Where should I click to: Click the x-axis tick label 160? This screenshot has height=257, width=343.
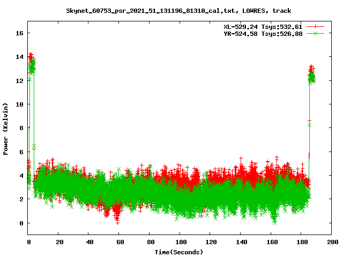click(x=272, y=242)
